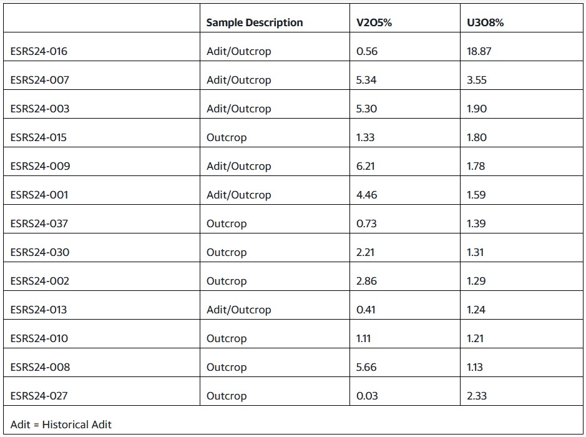Select the ESRS24-003 row label
The height and width of the screenshot is (437, 586).
40,109
